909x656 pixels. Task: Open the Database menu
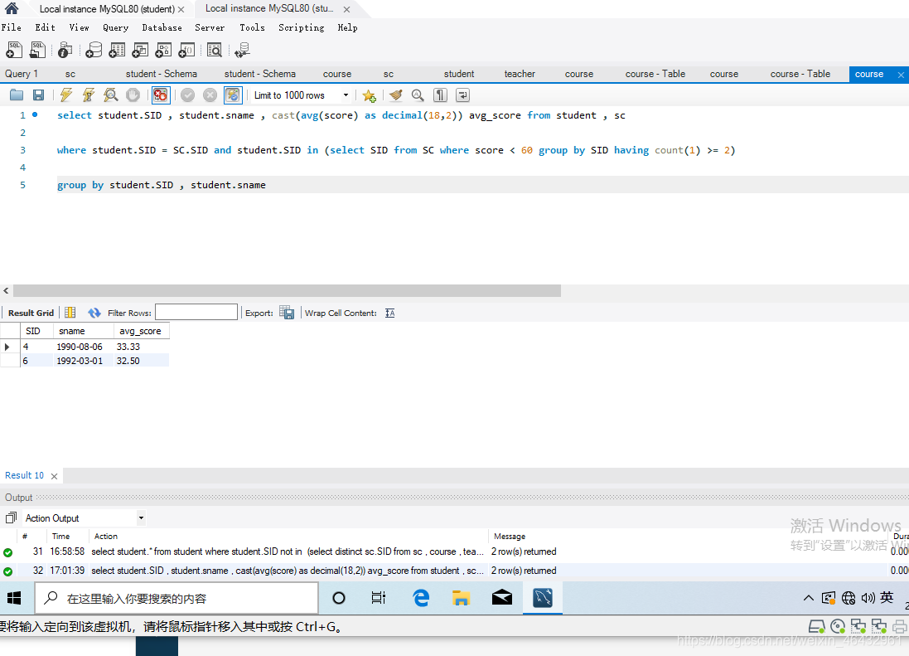point(162,27)
